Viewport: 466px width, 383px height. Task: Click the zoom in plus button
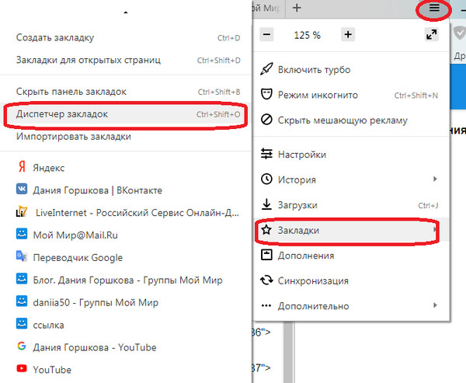(x=348, y=34)
